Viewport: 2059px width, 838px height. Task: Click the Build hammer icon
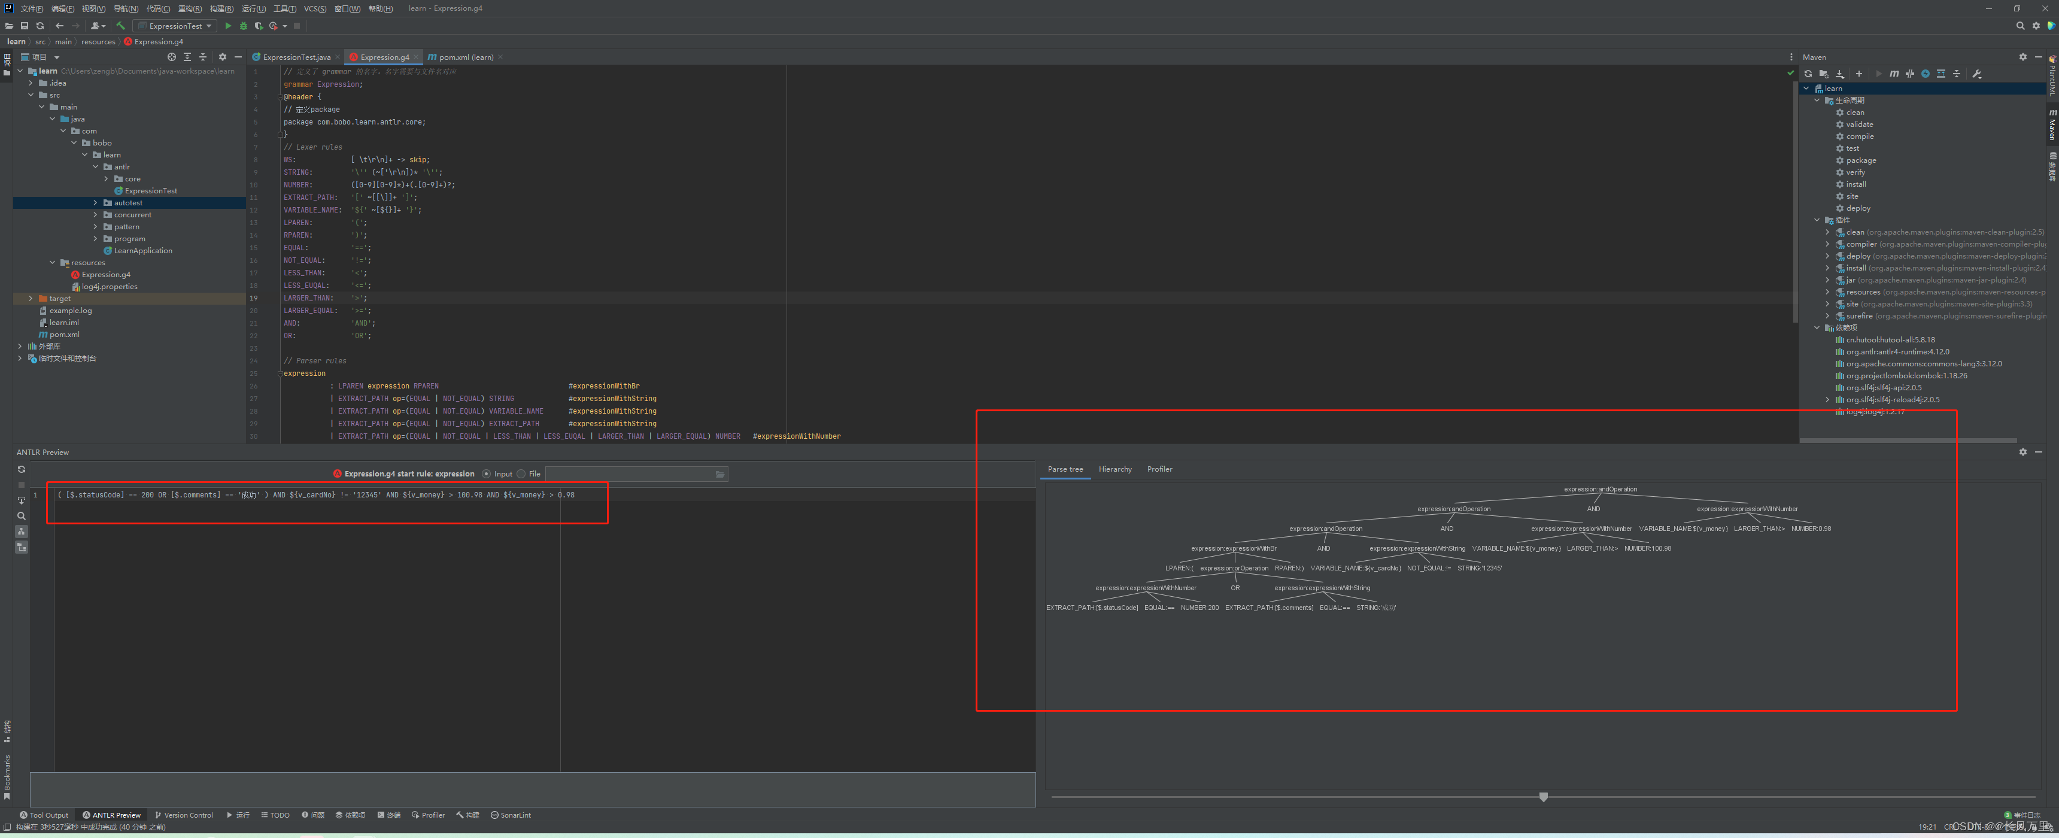click(121, 26)
